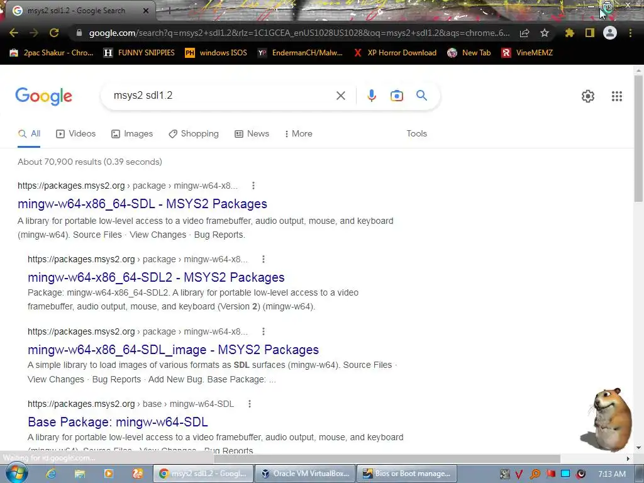Clear the search query with X
This screenshot has width=644, height=483.
pos(340,96)
